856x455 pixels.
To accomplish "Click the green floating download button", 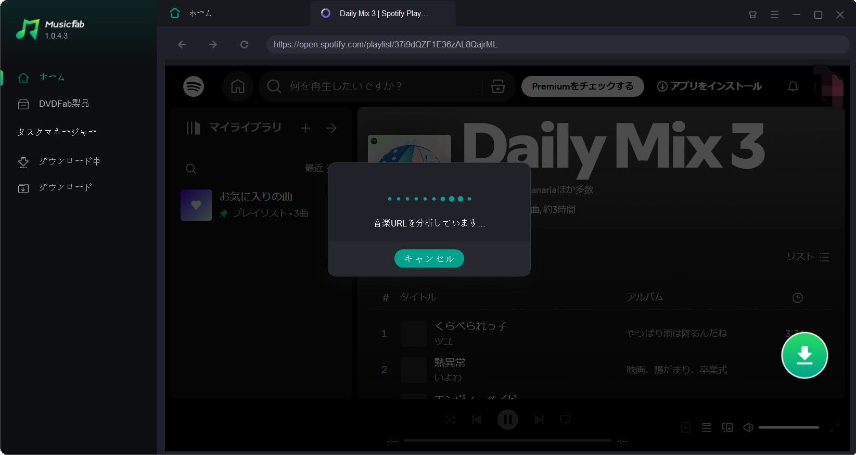I will pos(804,355).
